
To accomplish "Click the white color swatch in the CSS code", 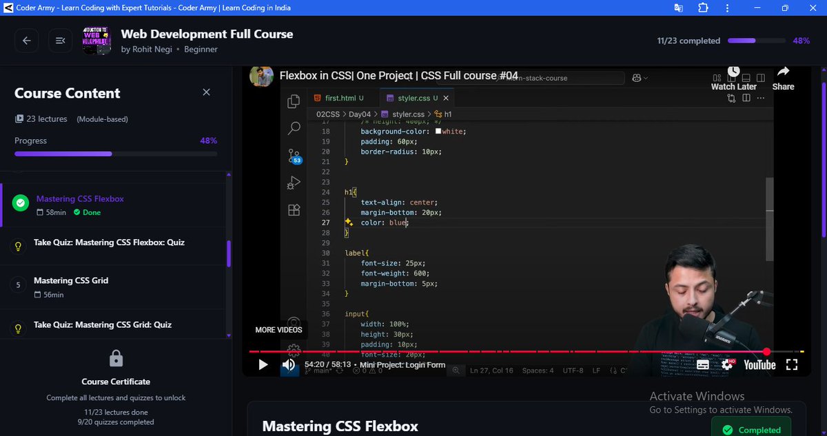I will pyautogui.click(x=438, y=132).
